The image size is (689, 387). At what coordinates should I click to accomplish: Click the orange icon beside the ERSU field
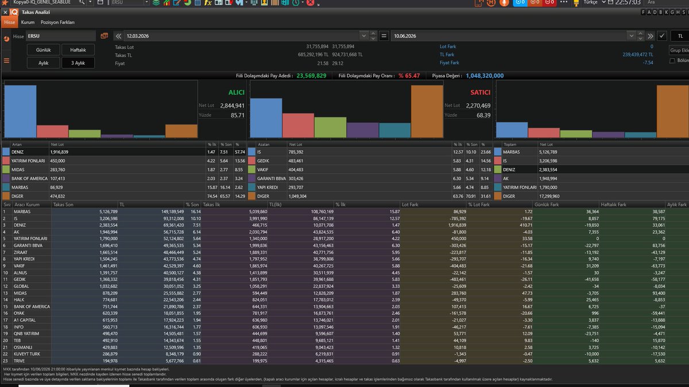[x=104, y=36]
